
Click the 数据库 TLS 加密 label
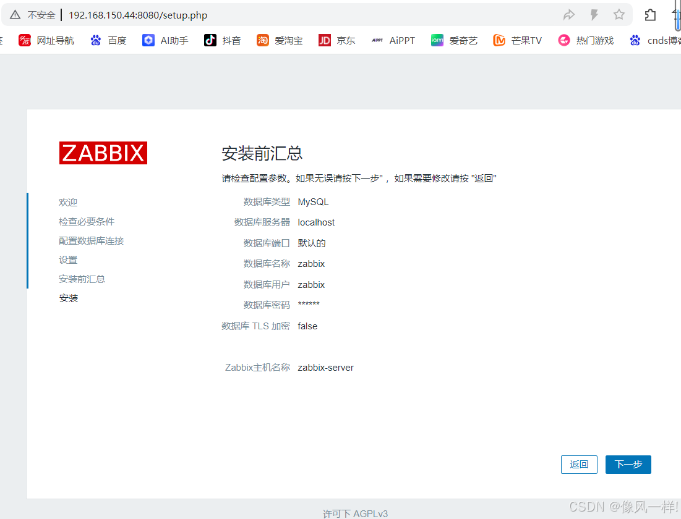256,326
